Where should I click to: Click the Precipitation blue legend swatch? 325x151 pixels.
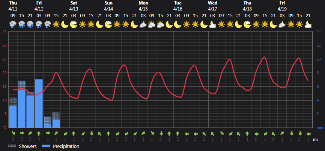[46, 146]
